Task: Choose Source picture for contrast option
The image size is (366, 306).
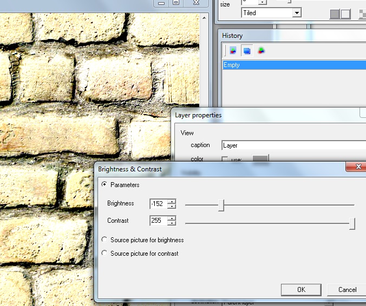Action: [104, 254]
